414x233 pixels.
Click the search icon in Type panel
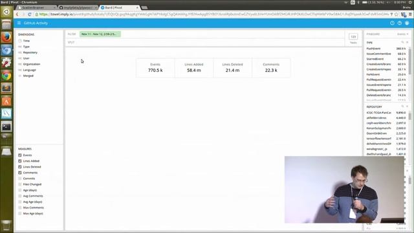coord(402,42)
